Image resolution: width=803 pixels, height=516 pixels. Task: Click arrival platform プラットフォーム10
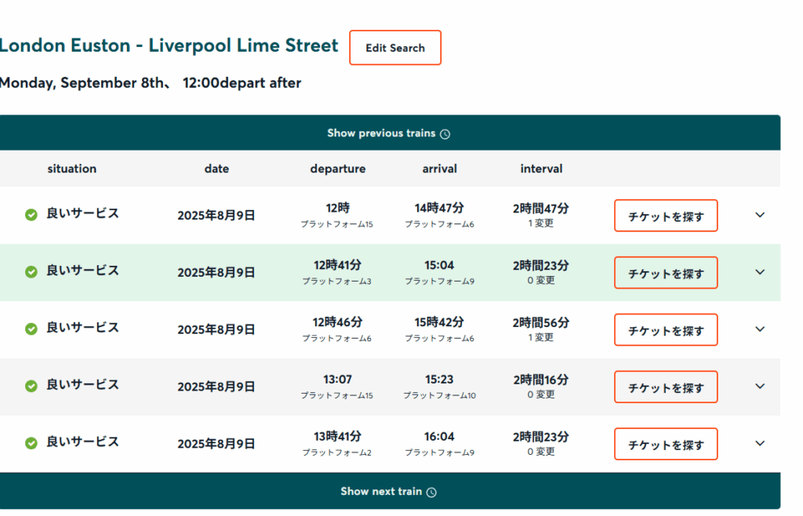tap(439, 395)
